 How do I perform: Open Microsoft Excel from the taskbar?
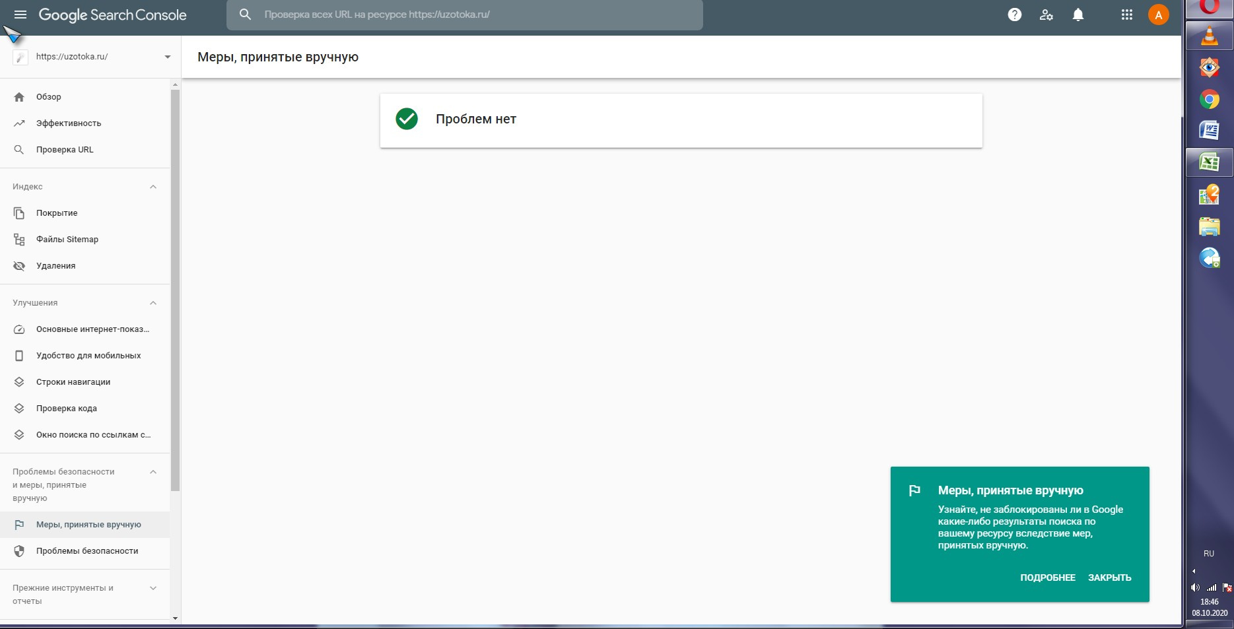pos(1210,162)
